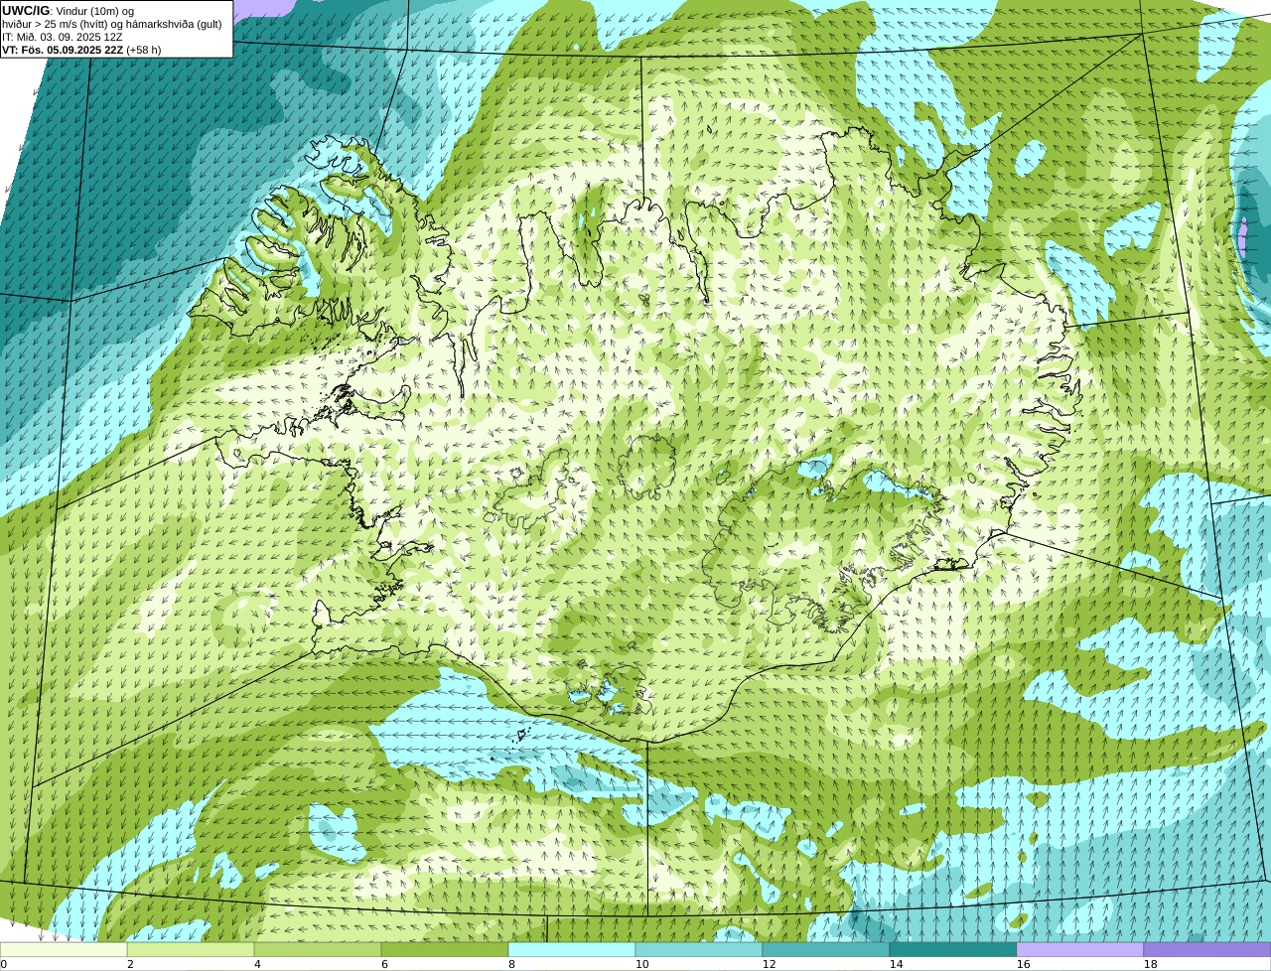1271x971 pixels.
Task: Click the '16' label on the color scale
Action: click(x=1023, y=964)
